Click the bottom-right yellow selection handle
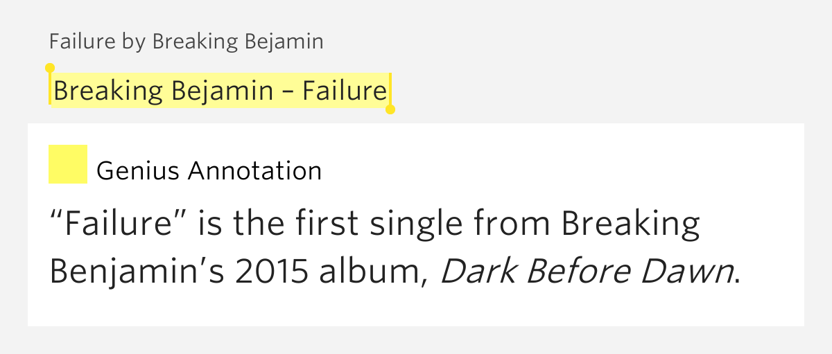The image size is (832, 354). [390, 109]
